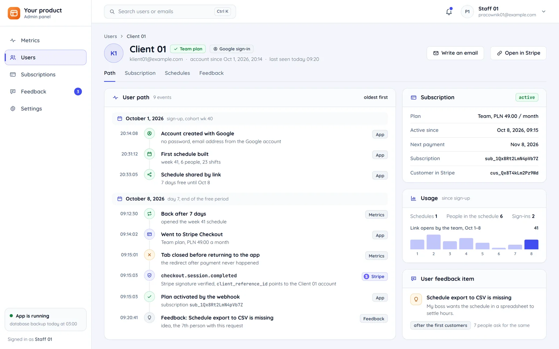Click the Subscriptions card icon in sidebar

click(13, 75)
